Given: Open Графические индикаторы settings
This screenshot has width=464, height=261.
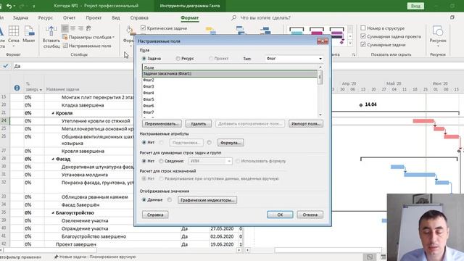Looking at the screenshot, I should (x=207, y=200).
